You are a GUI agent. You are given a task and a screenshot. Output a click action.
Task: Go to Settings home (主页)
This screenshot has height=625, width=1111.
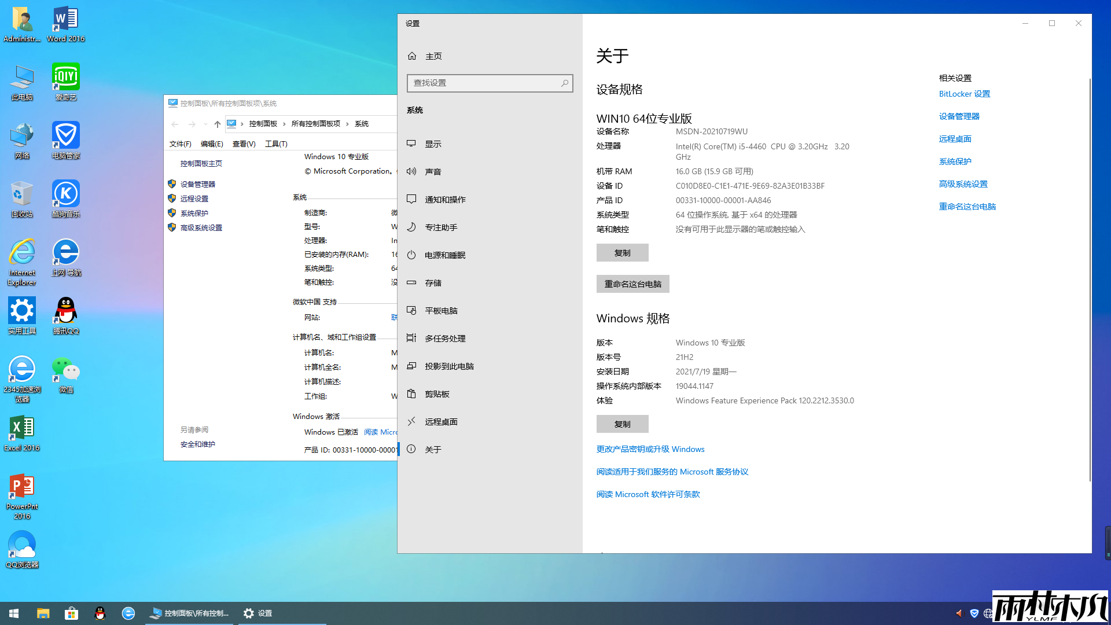[x=490, y=56]
